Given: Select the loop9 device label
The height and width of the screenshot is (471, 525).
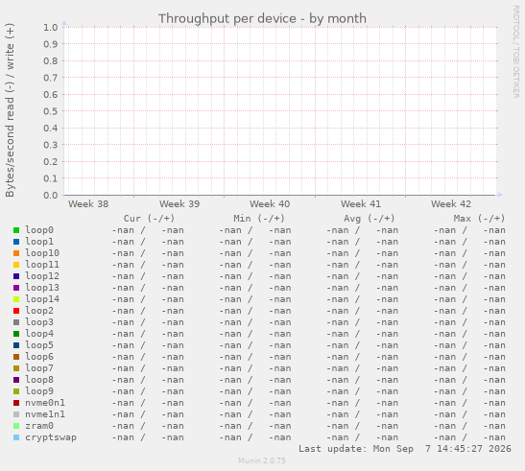Looking at the screenshot, I should (x=39, y=391).
